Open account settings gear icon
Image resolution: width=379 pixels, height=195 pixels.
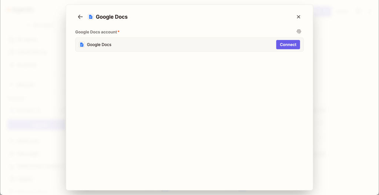pos(299,31)
